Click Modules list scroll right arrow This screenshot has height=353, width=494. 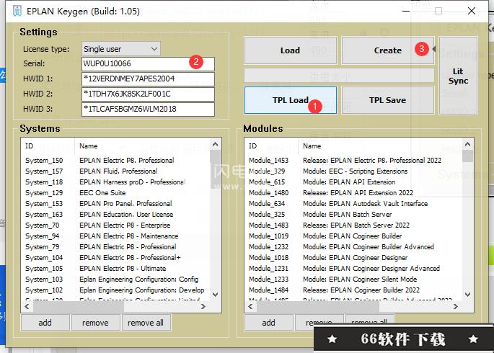point(456,306)
